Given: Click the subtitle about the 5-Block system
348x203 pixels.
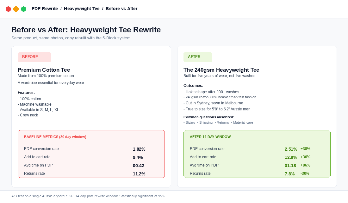Looking at the screenshot, I should coord(71,38).
